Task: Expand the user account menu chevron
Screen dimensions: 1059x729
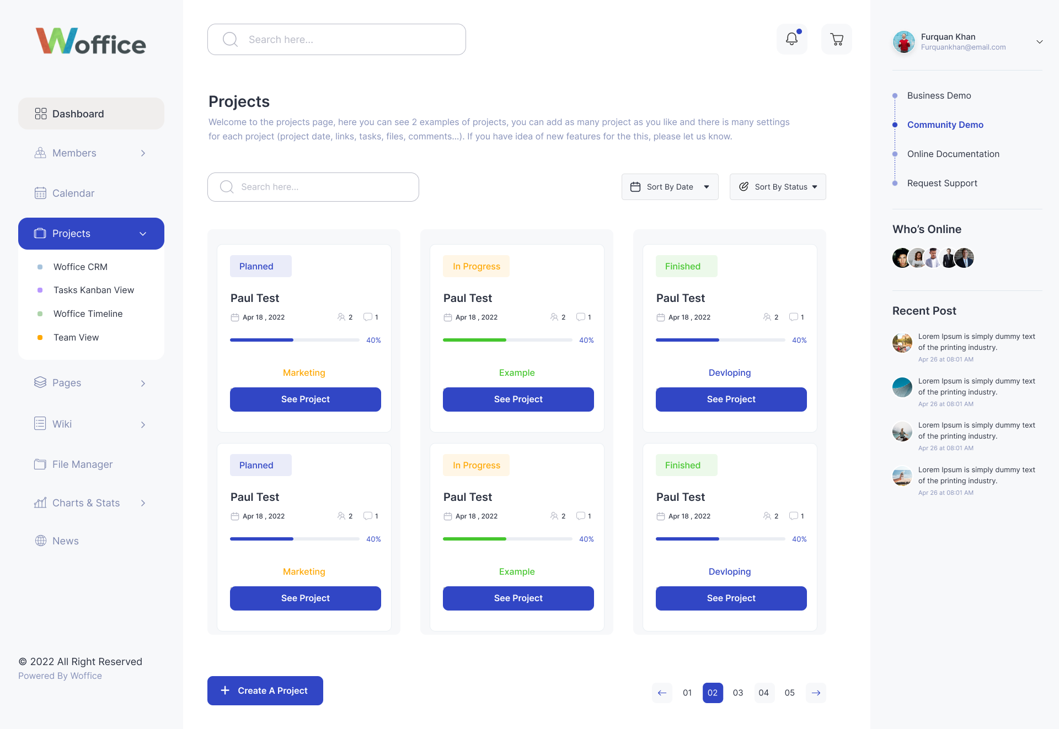Action: 1039,42
